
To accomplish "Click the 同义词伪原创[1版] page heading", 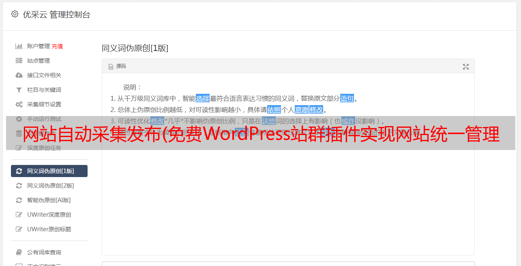I will pyautogui.click(x=135, y=48).
